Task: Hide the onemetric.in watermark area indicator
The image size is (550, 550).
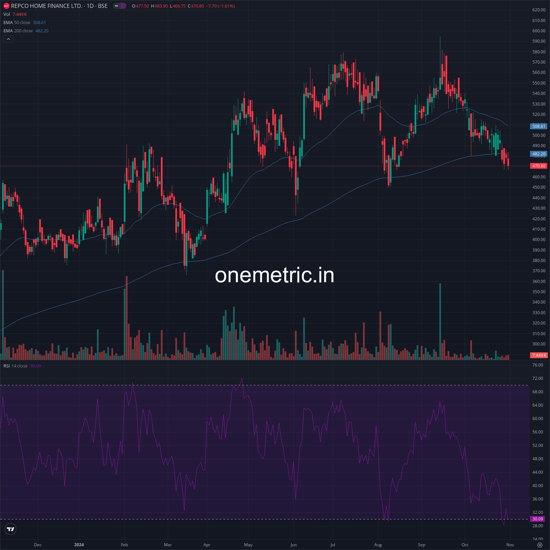Action: (x=275, y=276)
